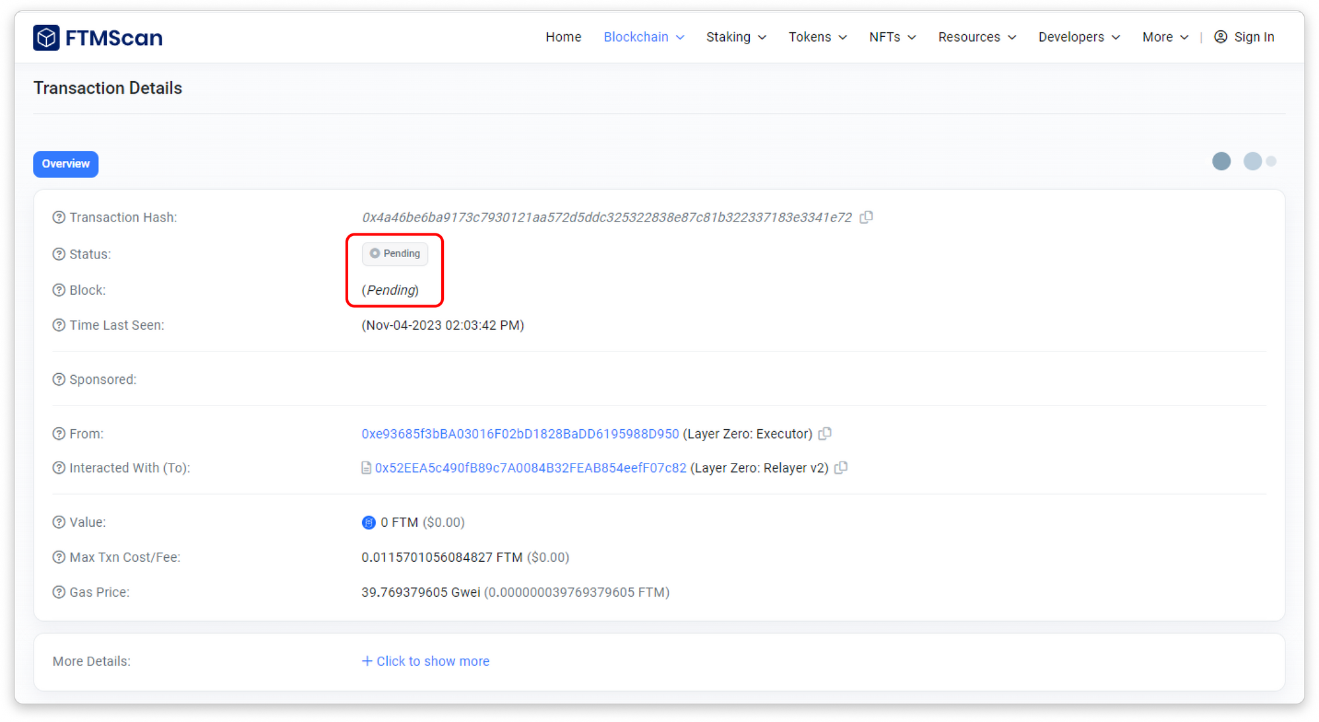1319x722 pixels.
Task: Click help icon next to Block
Action: (x=59, y=290)
